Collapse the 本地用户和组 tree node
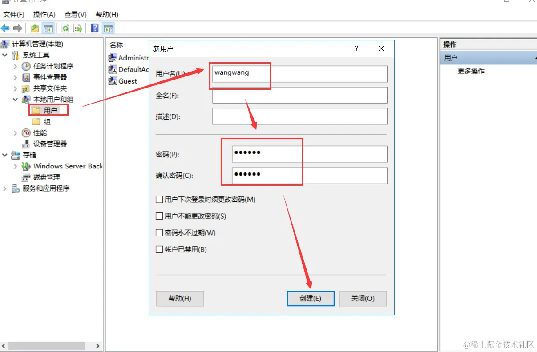 pyautogui.click(x=16, y=100)
